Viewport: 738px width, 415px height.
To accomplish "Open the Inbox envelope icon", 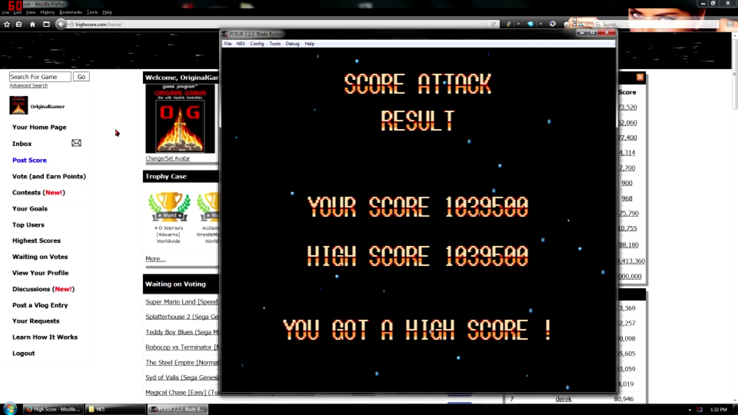I will [x=76, y=143].
